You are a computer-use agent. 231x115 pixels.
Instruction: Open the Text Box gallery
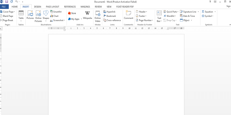(x=159, y=16)
